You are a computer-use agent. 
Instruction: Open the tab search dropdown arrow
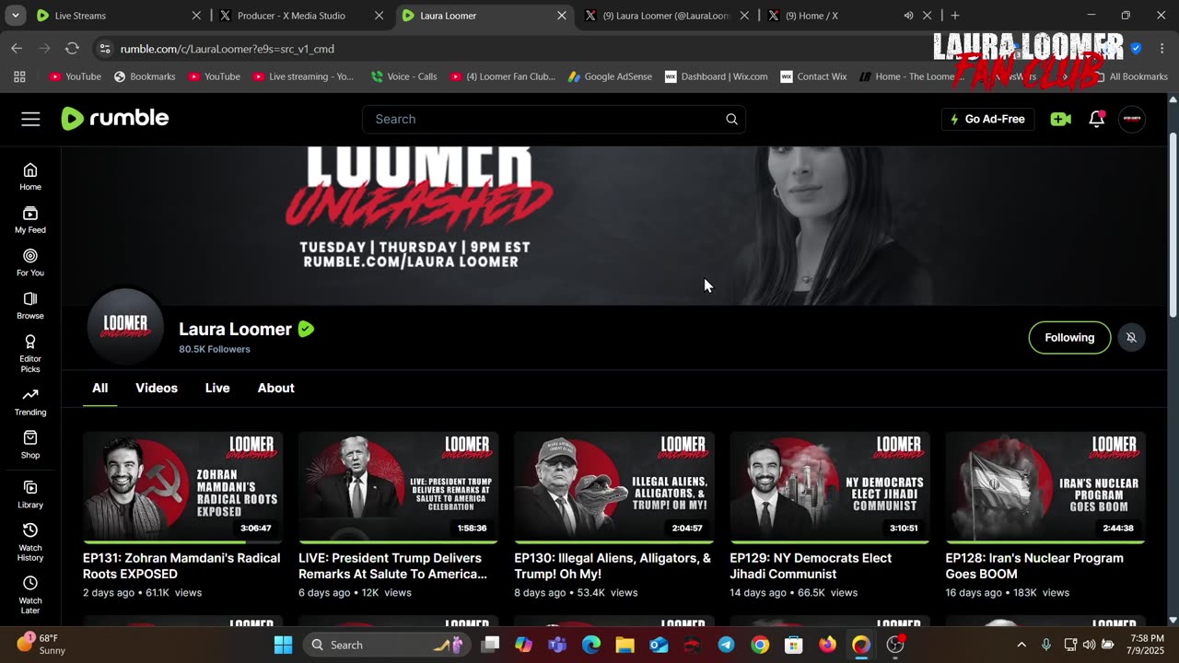[15, 16]
